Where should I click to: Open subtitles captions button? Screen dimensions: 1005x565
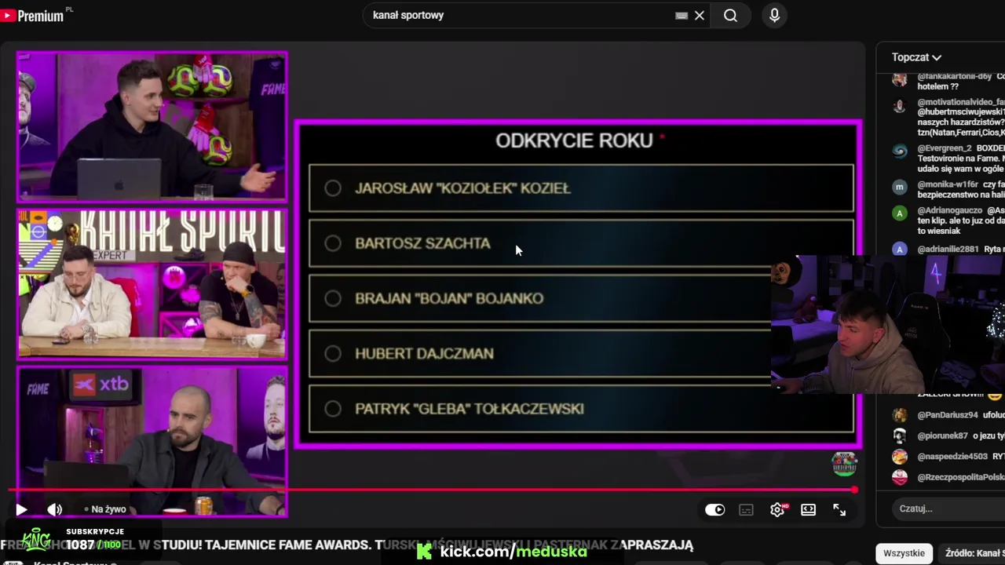(x=746, y=510)
